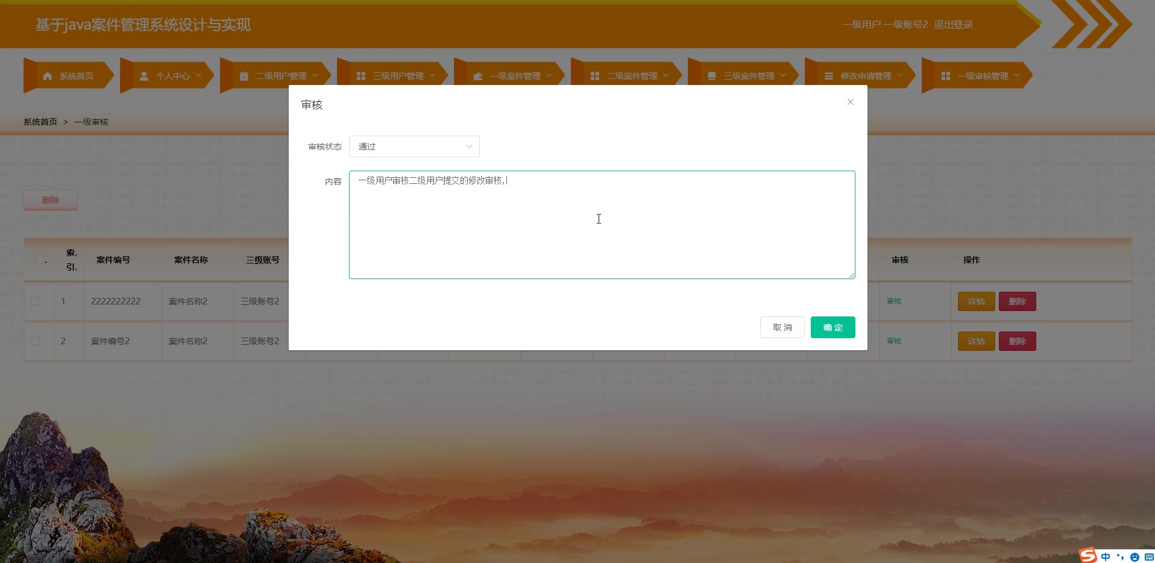1155x563 pixels.
Task: Click the 审核 link in row 2
Action: point(894,341)
